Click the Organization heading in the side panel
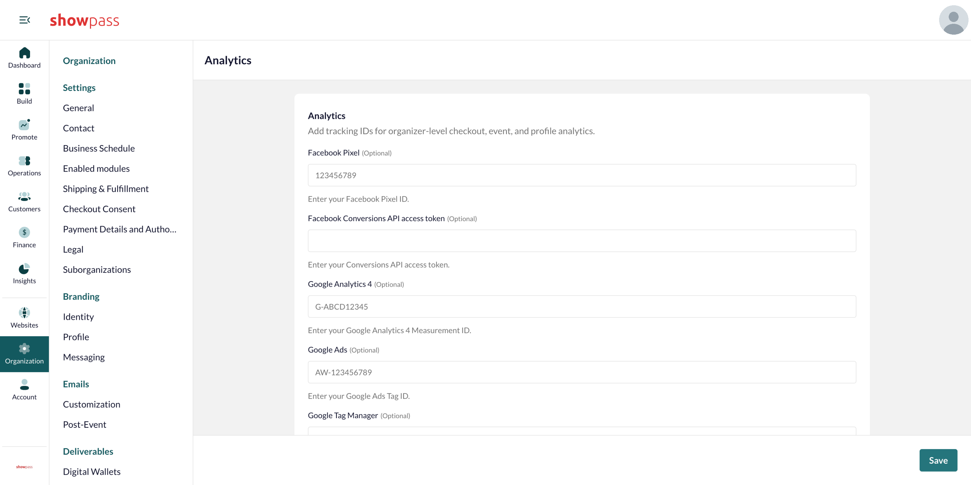 click(x=89, y=61)
